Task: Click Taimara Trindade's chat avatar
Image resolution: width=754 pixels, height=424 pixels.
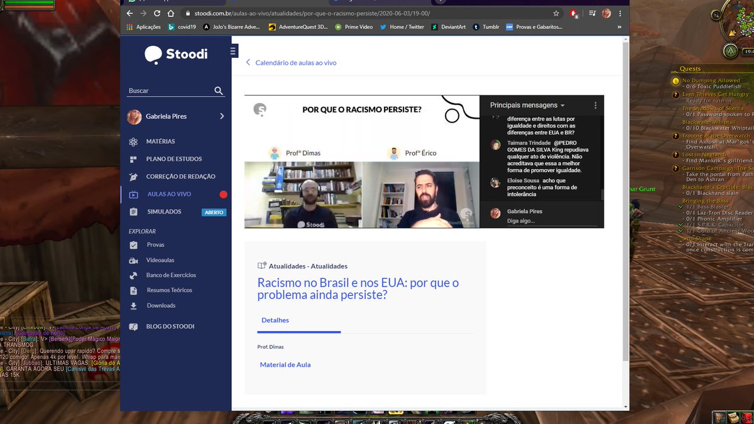Action: (496, 145)
